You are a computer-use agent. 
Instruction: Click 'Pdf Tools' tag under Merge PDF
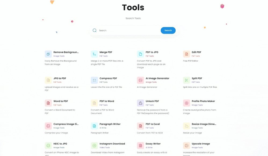point(104,56)
